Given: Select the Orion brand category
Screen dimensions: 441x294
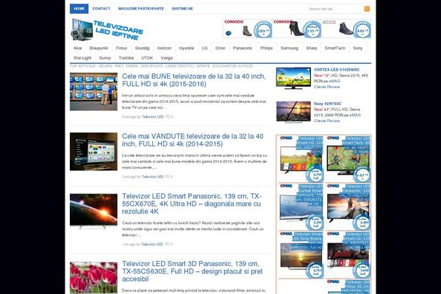Looking at the screenshot, I should click(x=220, y=48).
